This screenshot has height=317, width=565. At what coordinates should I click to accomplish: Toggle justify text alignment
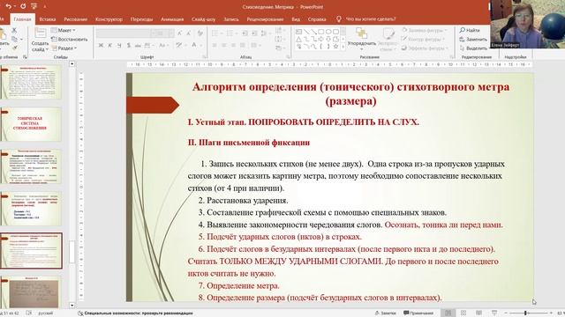pyautogui.click(x=243, y=45)
